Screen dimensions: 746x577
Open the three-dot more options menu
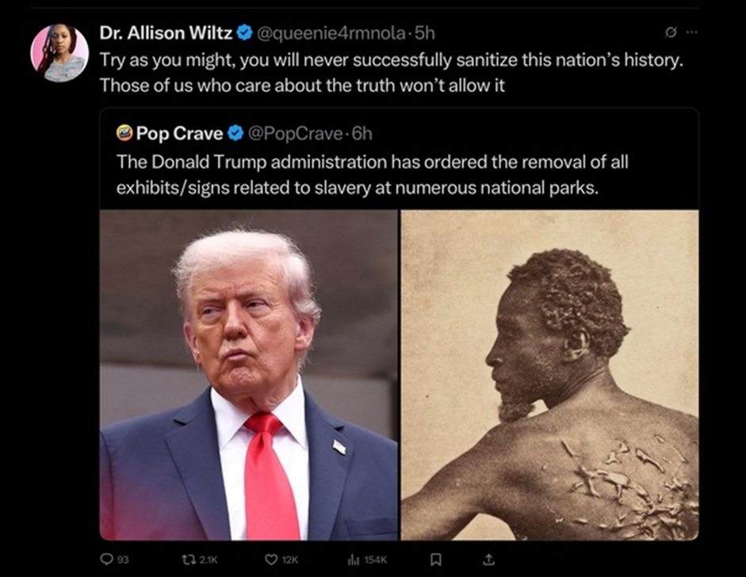691,32
